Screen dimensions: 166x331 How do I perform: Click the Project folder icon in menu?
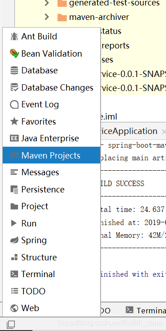pos(14,206)
